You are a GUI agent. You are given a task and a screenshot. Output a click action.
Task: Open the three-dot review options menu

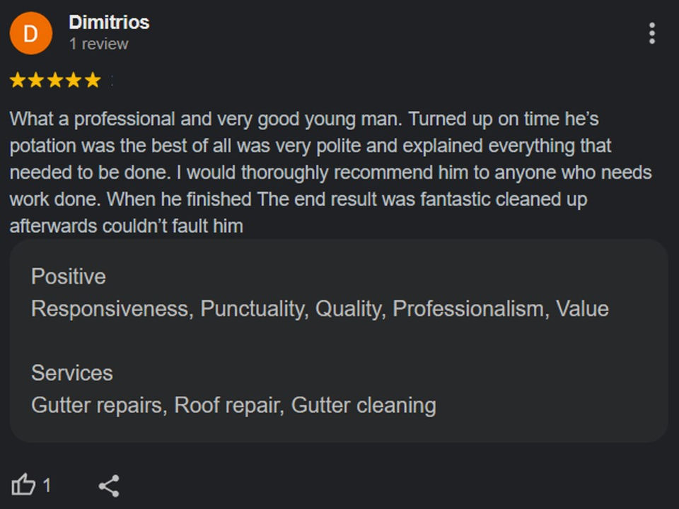click(x=651, y=33)
